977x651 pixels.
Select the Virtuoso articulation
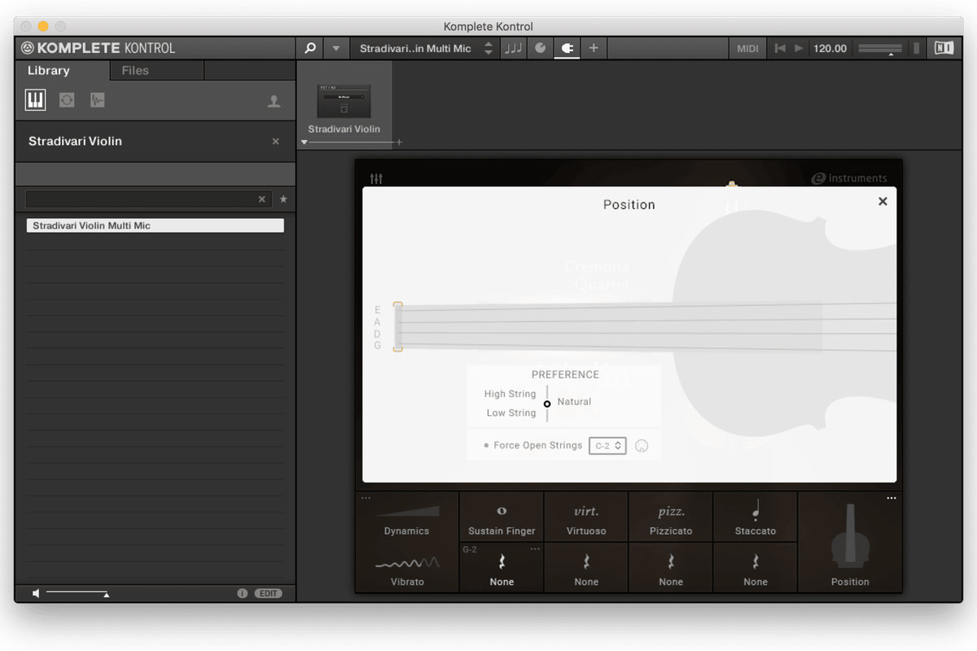586,518
